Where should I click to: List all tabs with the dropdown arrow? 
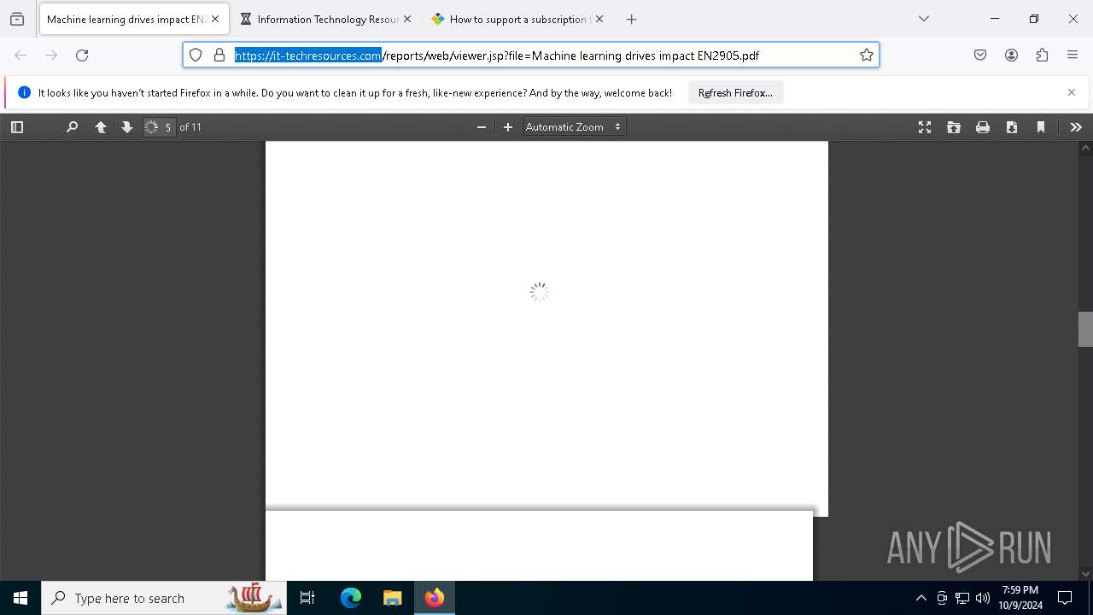[924, 19]
